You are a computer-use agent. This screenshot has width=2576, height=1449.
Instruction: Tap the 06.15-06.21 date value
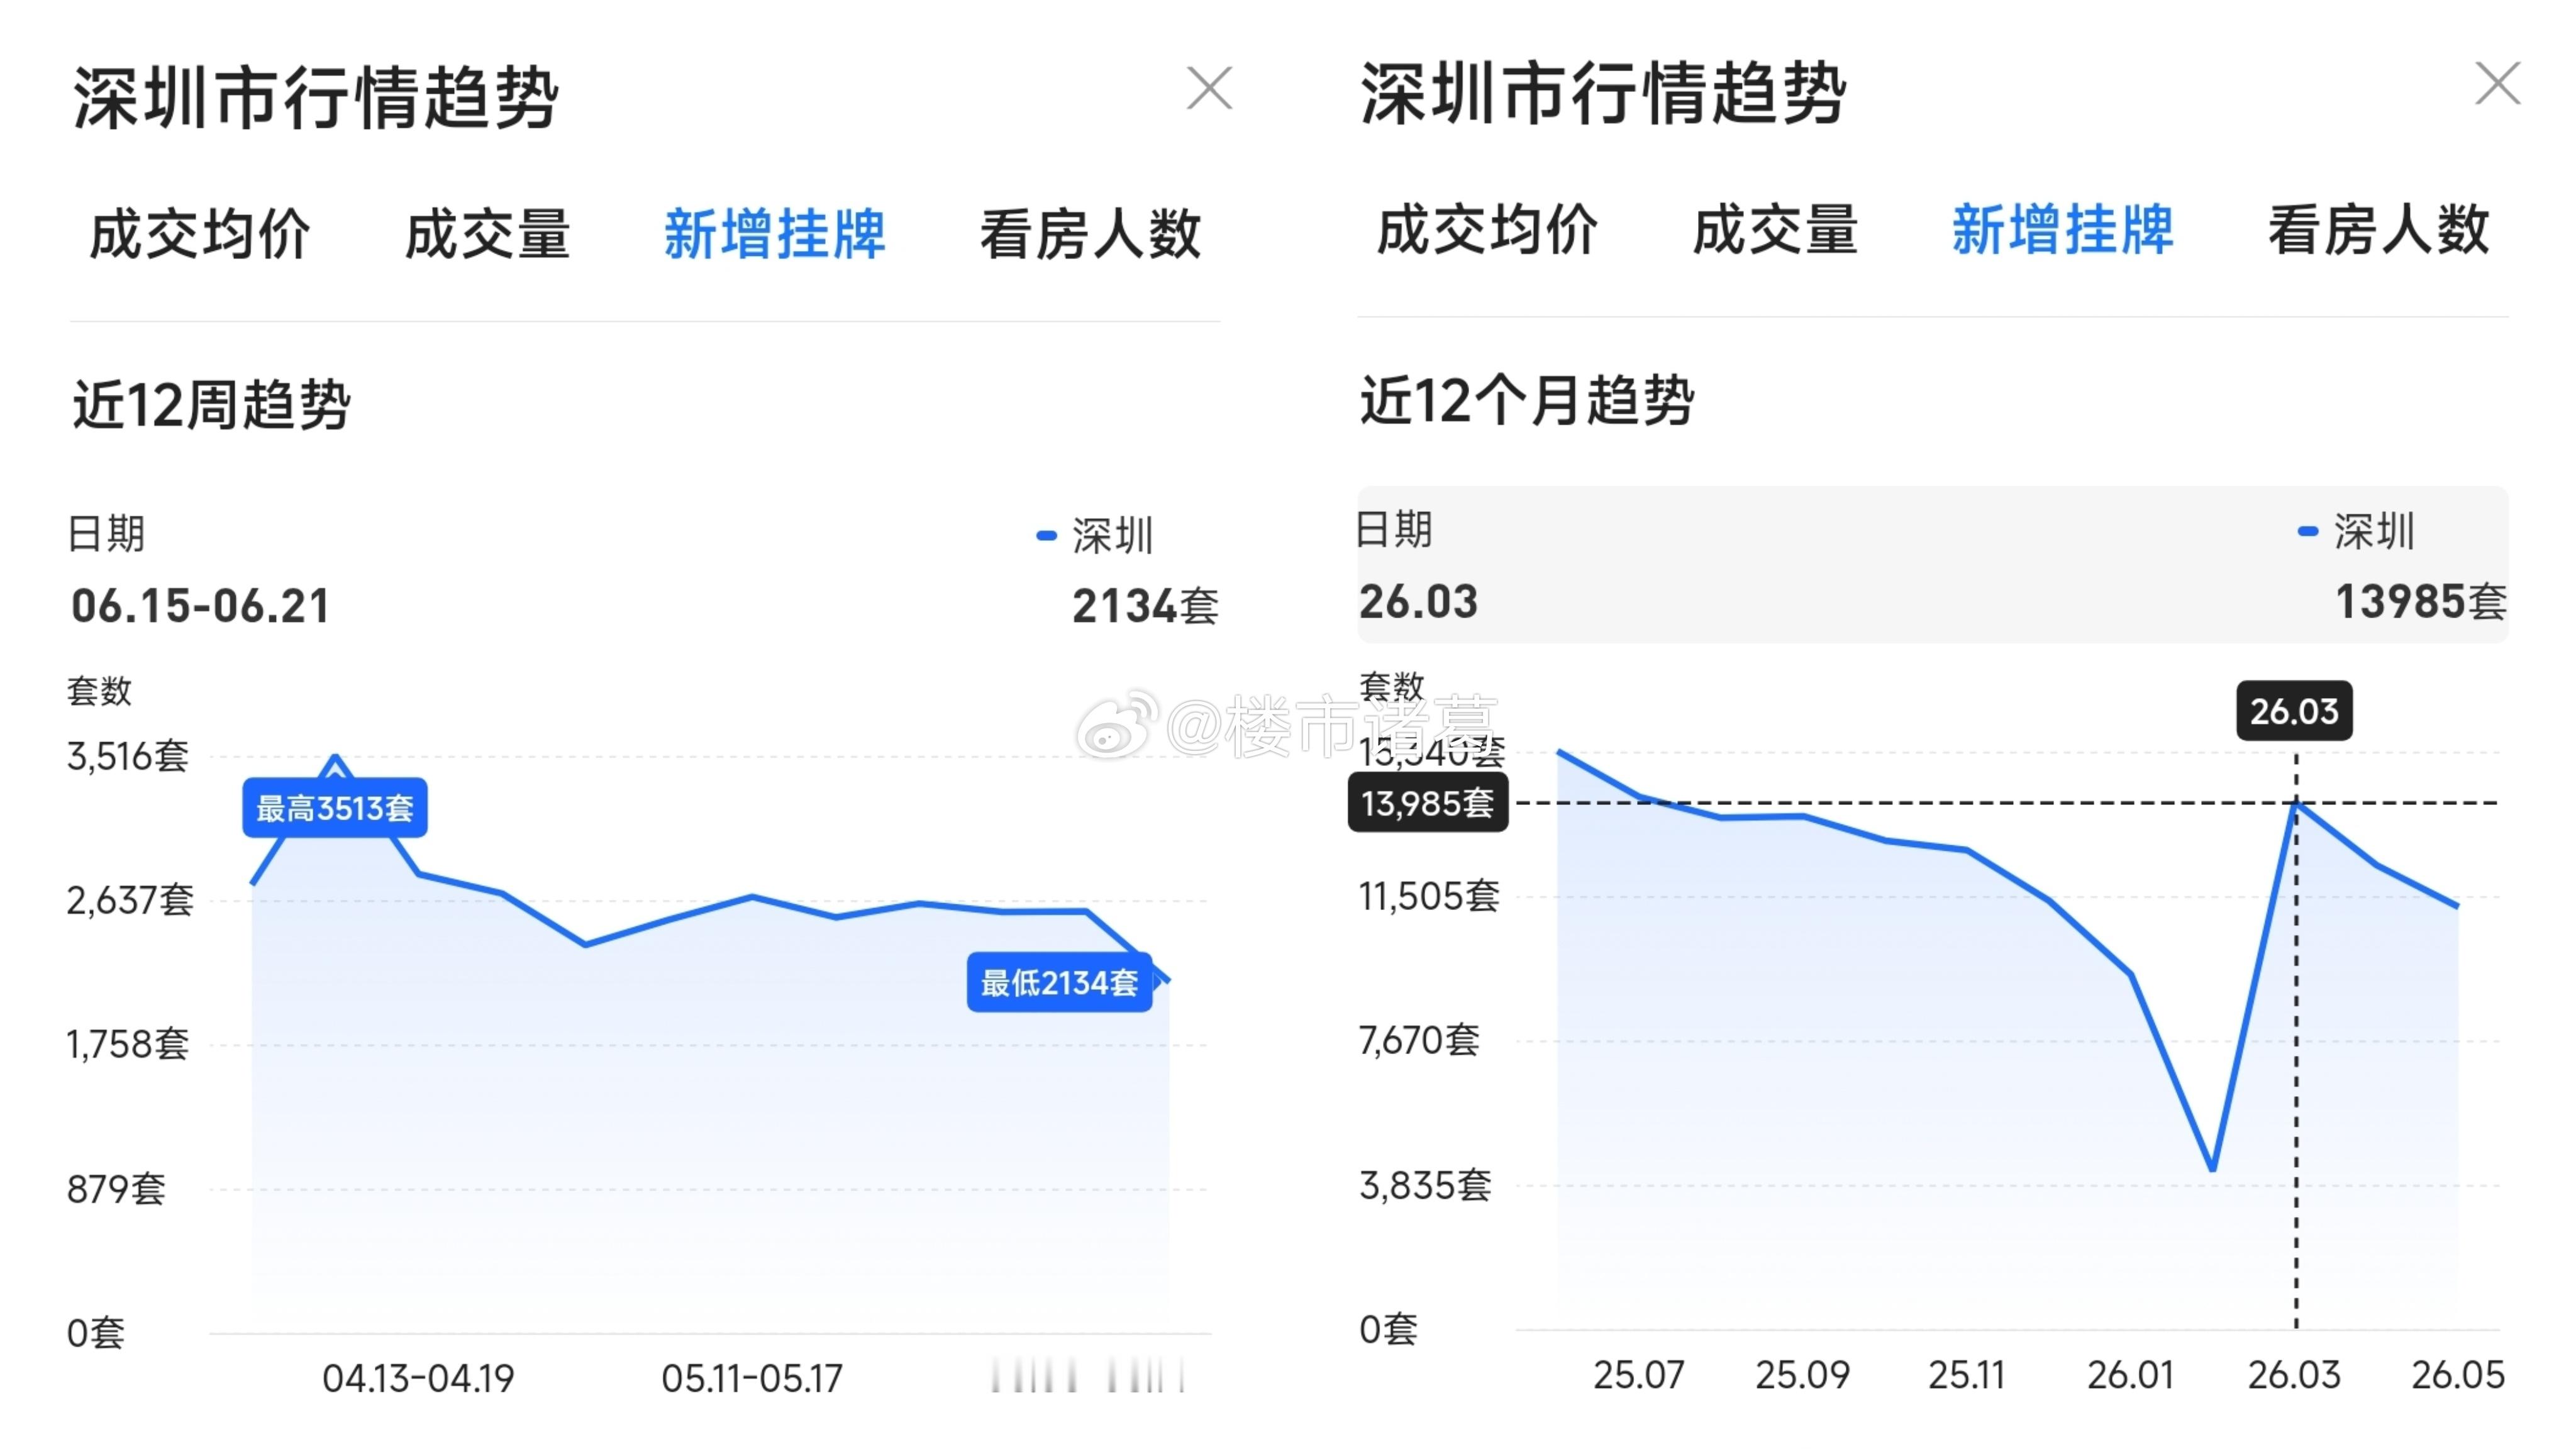click(200, 606)
